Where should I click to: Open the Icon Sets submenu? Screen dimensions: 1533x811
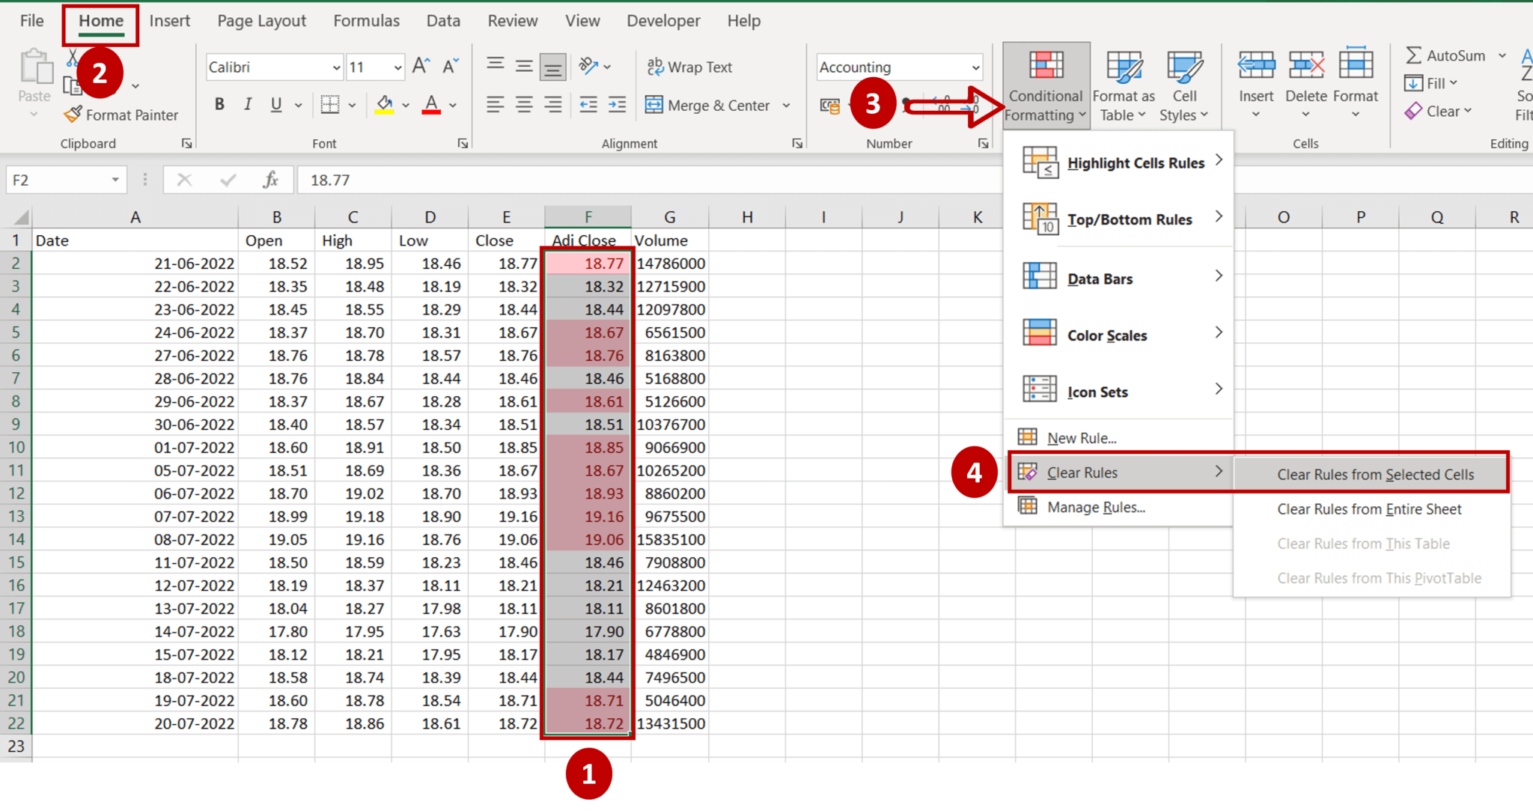[1097, 391]
